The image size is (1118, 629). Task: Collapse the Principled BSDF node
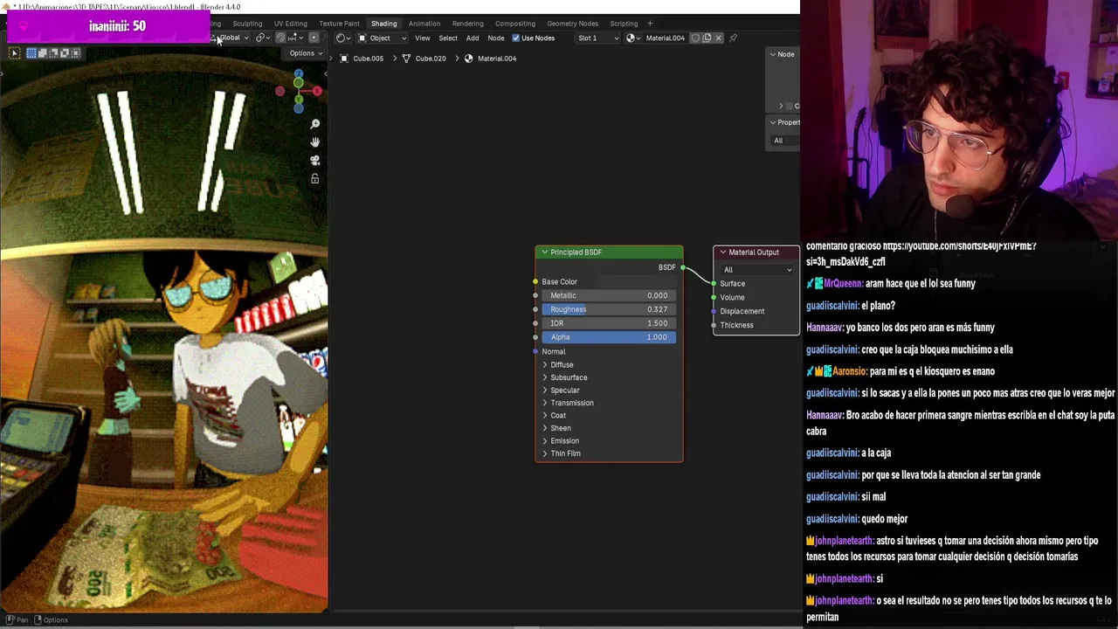pyautogui.click(x=545, y=252)
